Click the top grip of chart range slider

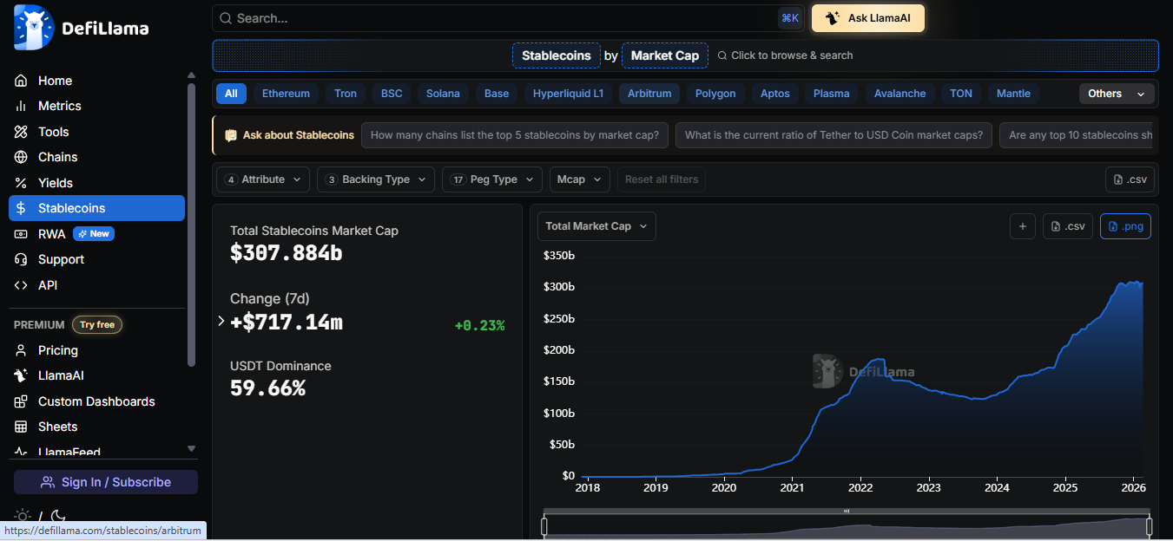[847, 511]
